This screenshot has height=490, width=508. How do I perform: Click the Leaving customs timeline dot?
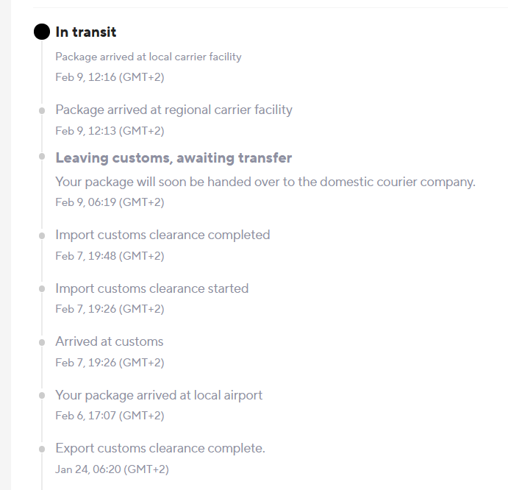42,157
